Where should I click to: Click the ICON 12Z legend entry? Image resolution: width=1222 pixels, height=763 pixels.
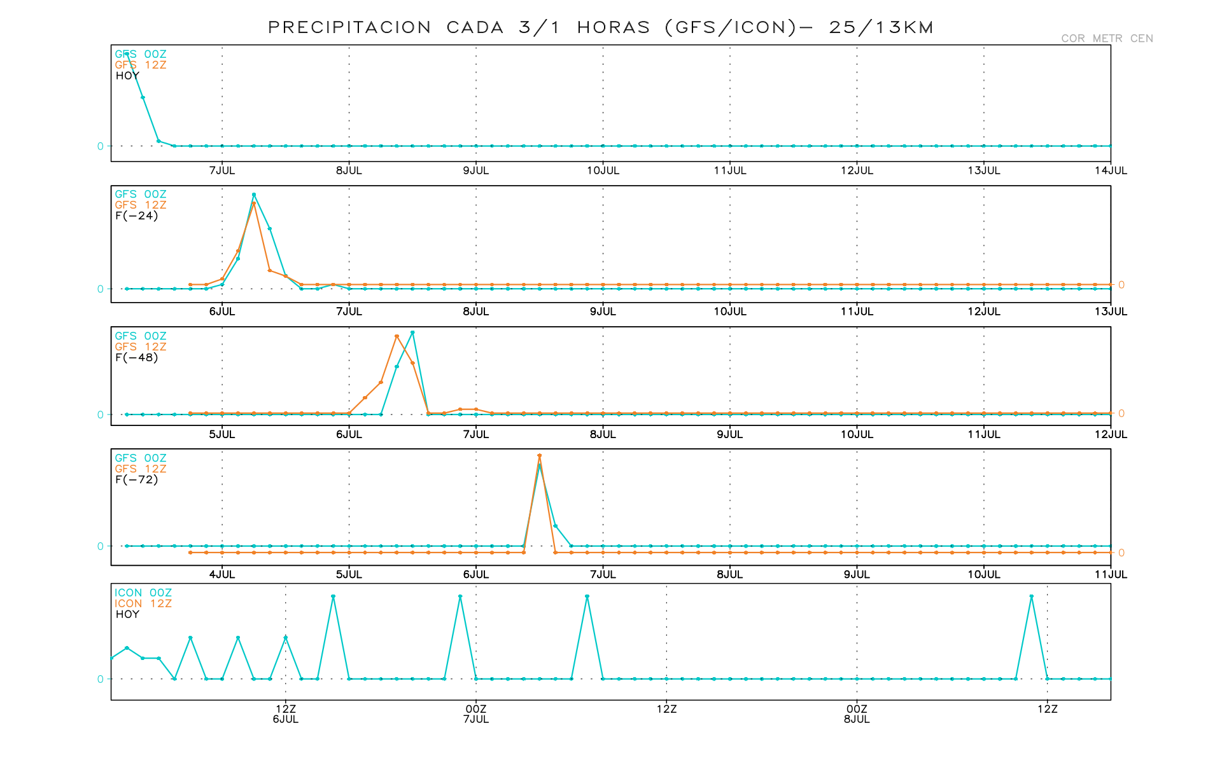pos(143,603)
